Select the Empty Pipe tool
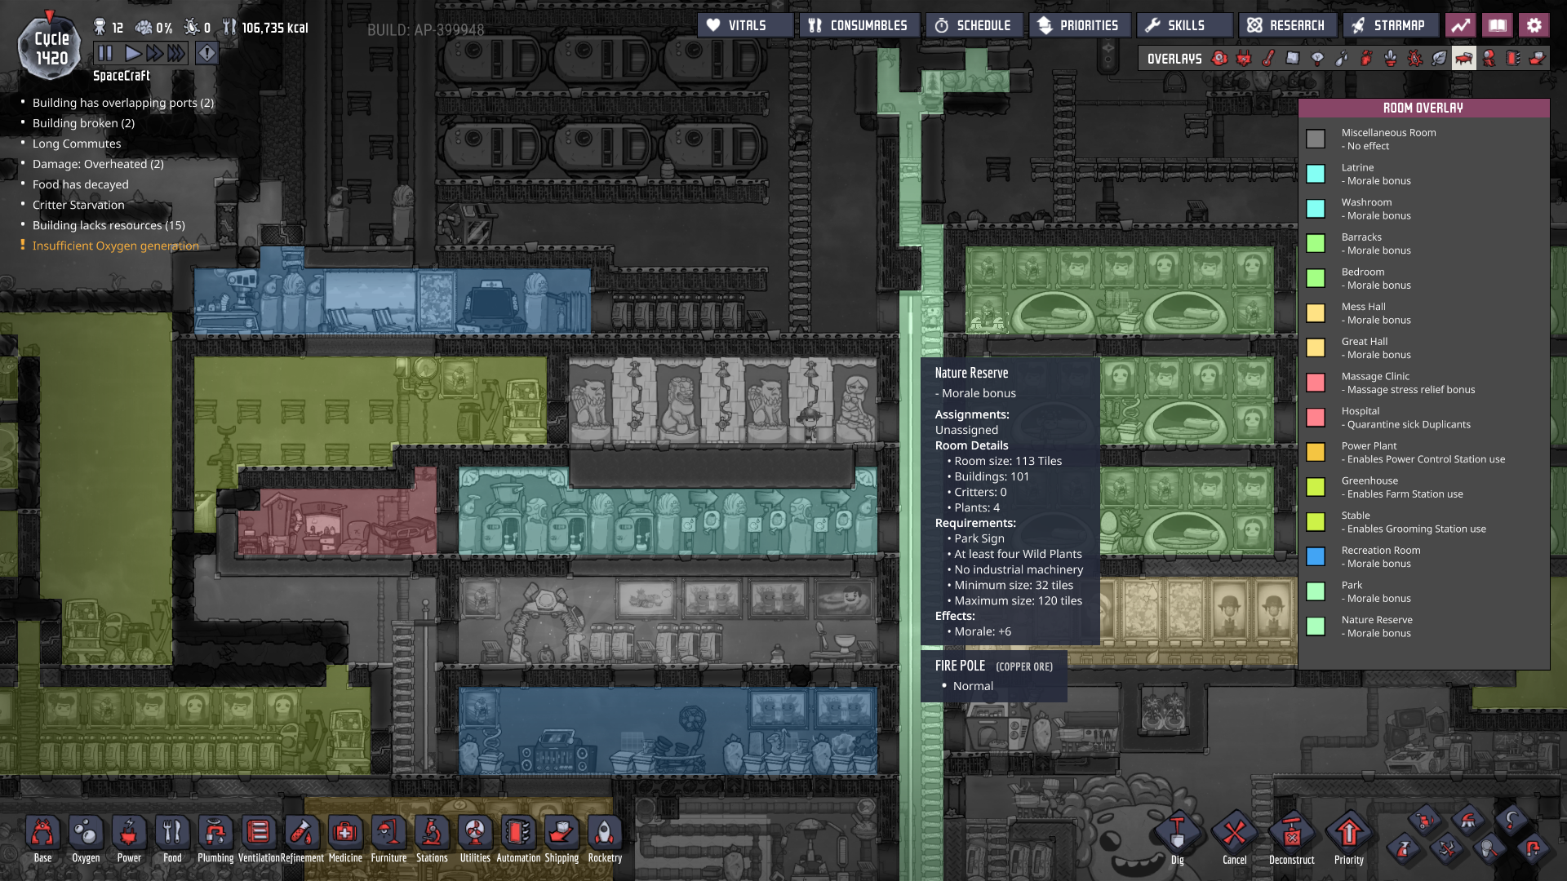Image resolution: width=1567 pixels, height=881 pixels. tap(1532, 848)
